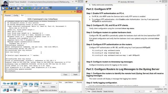Select the Routers device category icon
Image resolution: width=168 pixels, height=94 pixels.
(4, 84)
